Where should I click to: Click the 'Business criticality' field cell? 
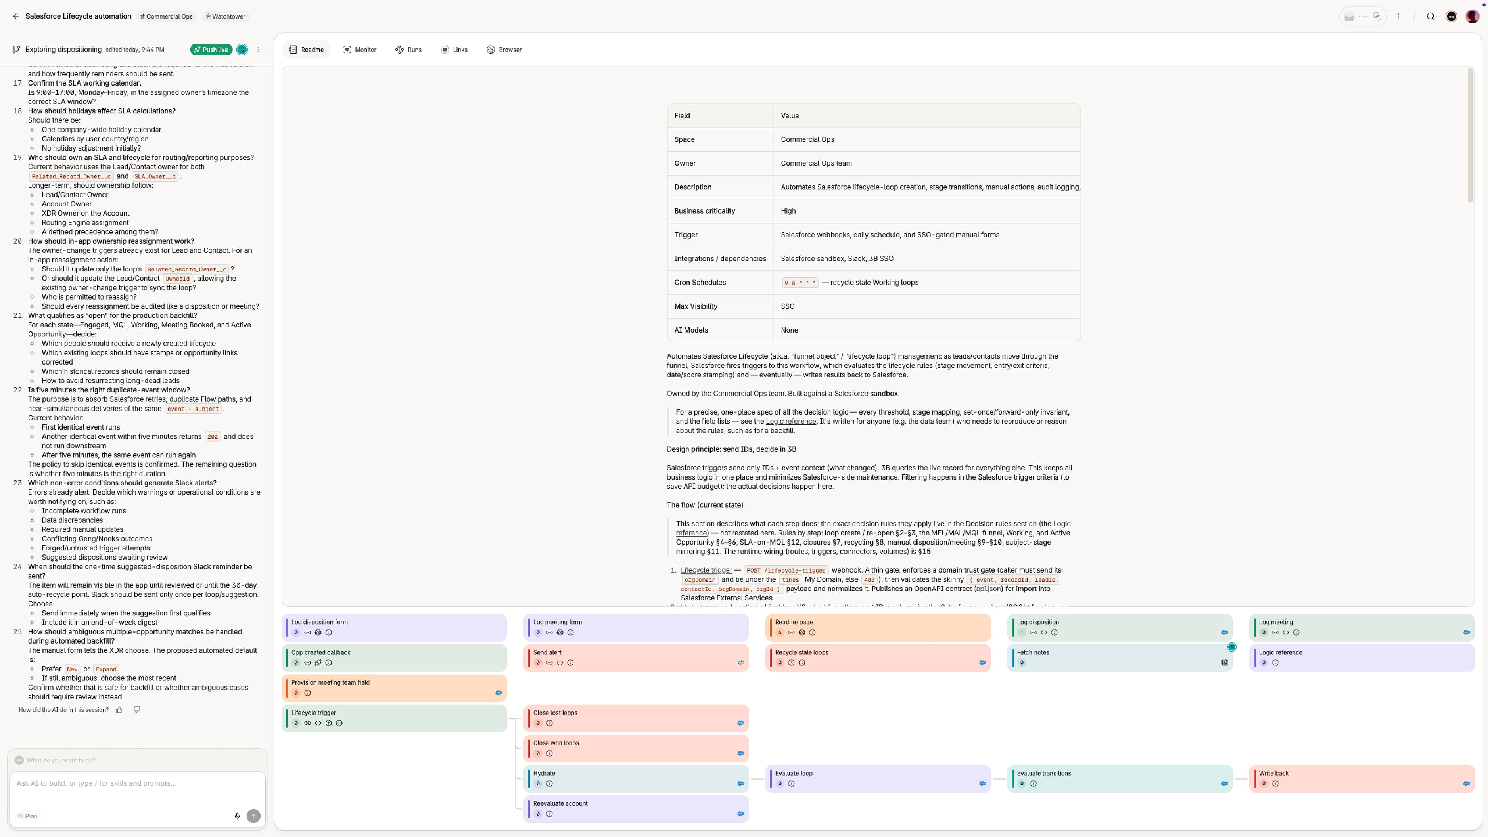pos(720,211)
